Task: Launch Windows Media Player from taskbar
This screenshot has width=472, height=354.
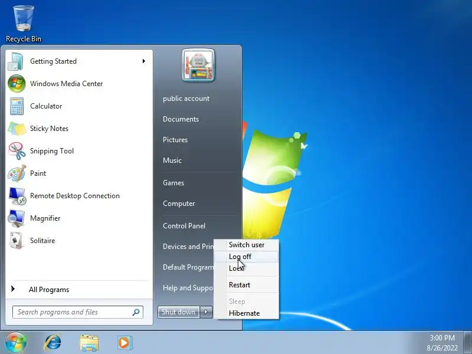Action: click(124, 343)
